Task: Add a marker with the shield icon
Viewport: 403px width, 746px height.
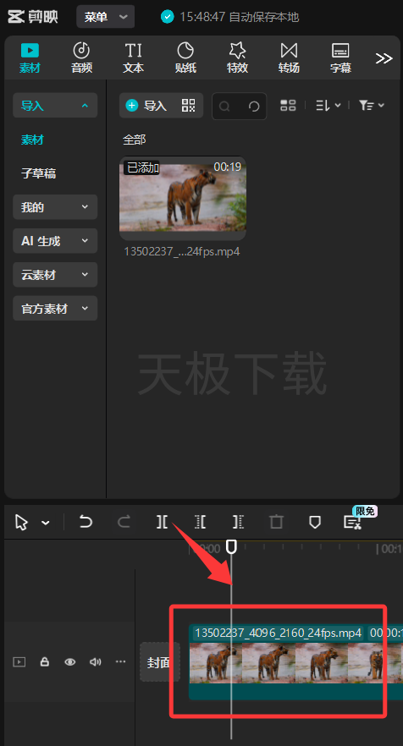Action: point(314,523)
